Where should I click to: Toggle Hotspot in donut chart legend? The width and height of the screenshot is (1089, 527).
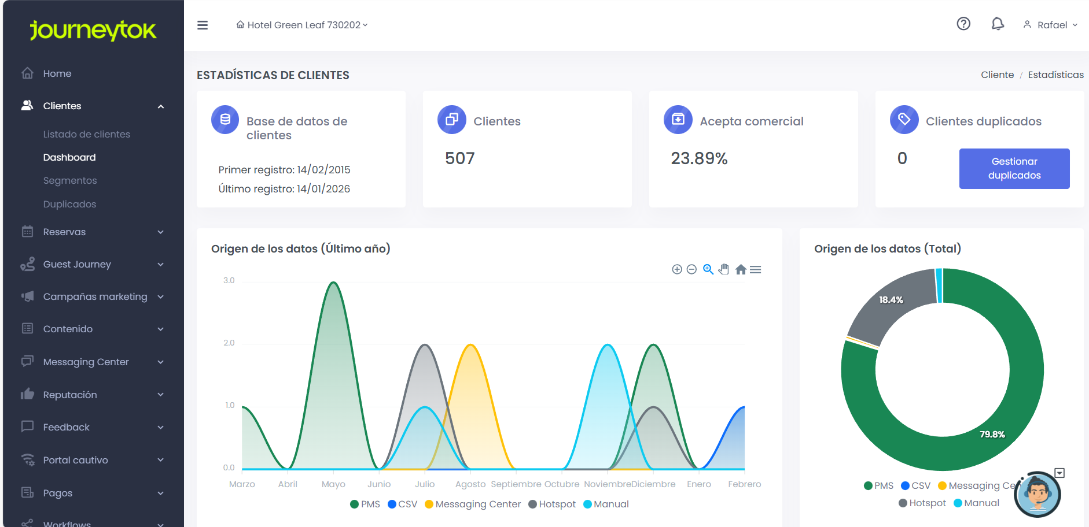click(922, 503)
